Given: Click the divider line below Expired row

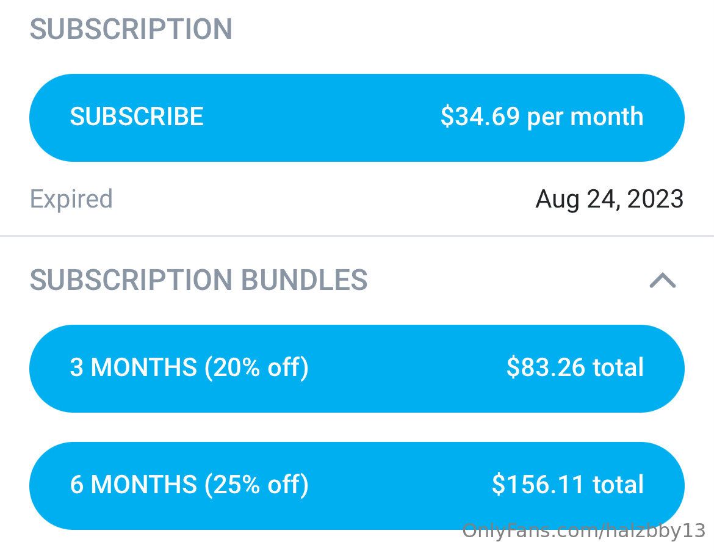Looking at the screenshot, I should pyautogui.click(x=357, y=236).
